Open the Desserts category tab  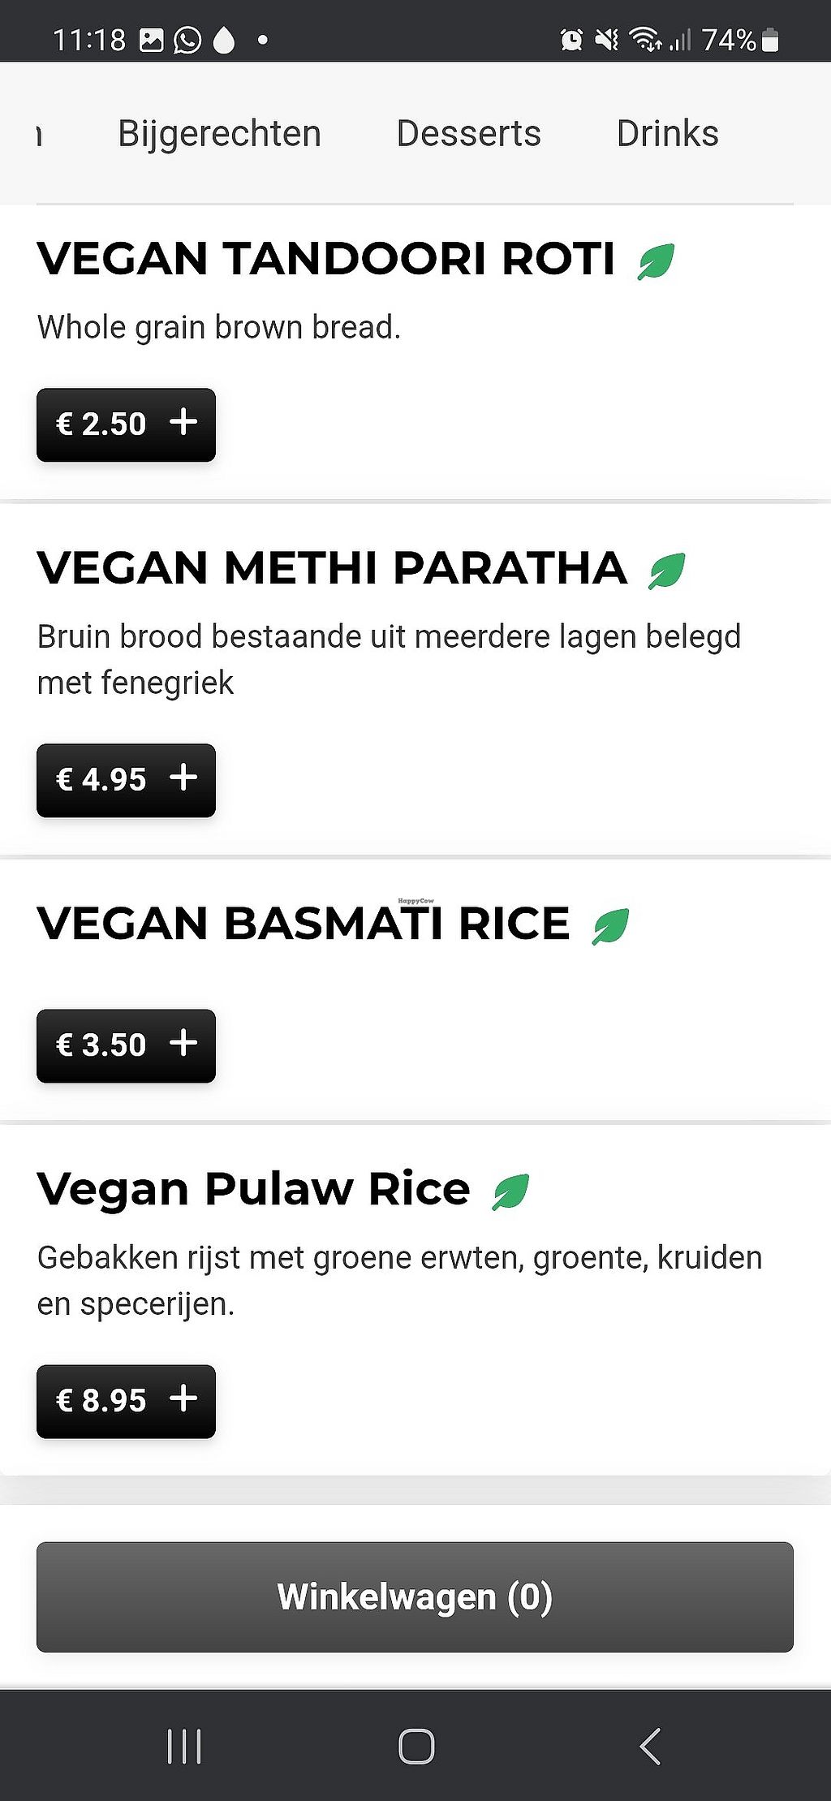point(468,134)
